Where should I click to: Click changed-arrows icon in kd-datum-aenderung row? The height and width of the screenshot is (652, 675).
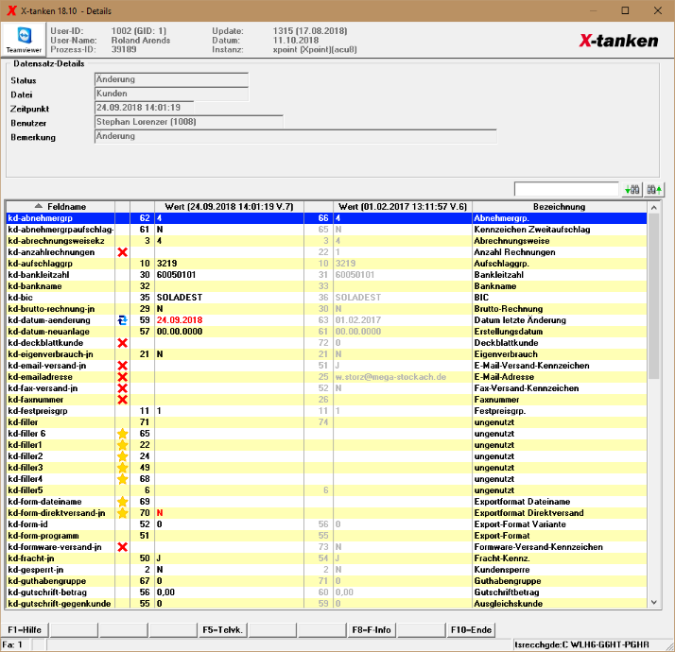click(122, 320)
